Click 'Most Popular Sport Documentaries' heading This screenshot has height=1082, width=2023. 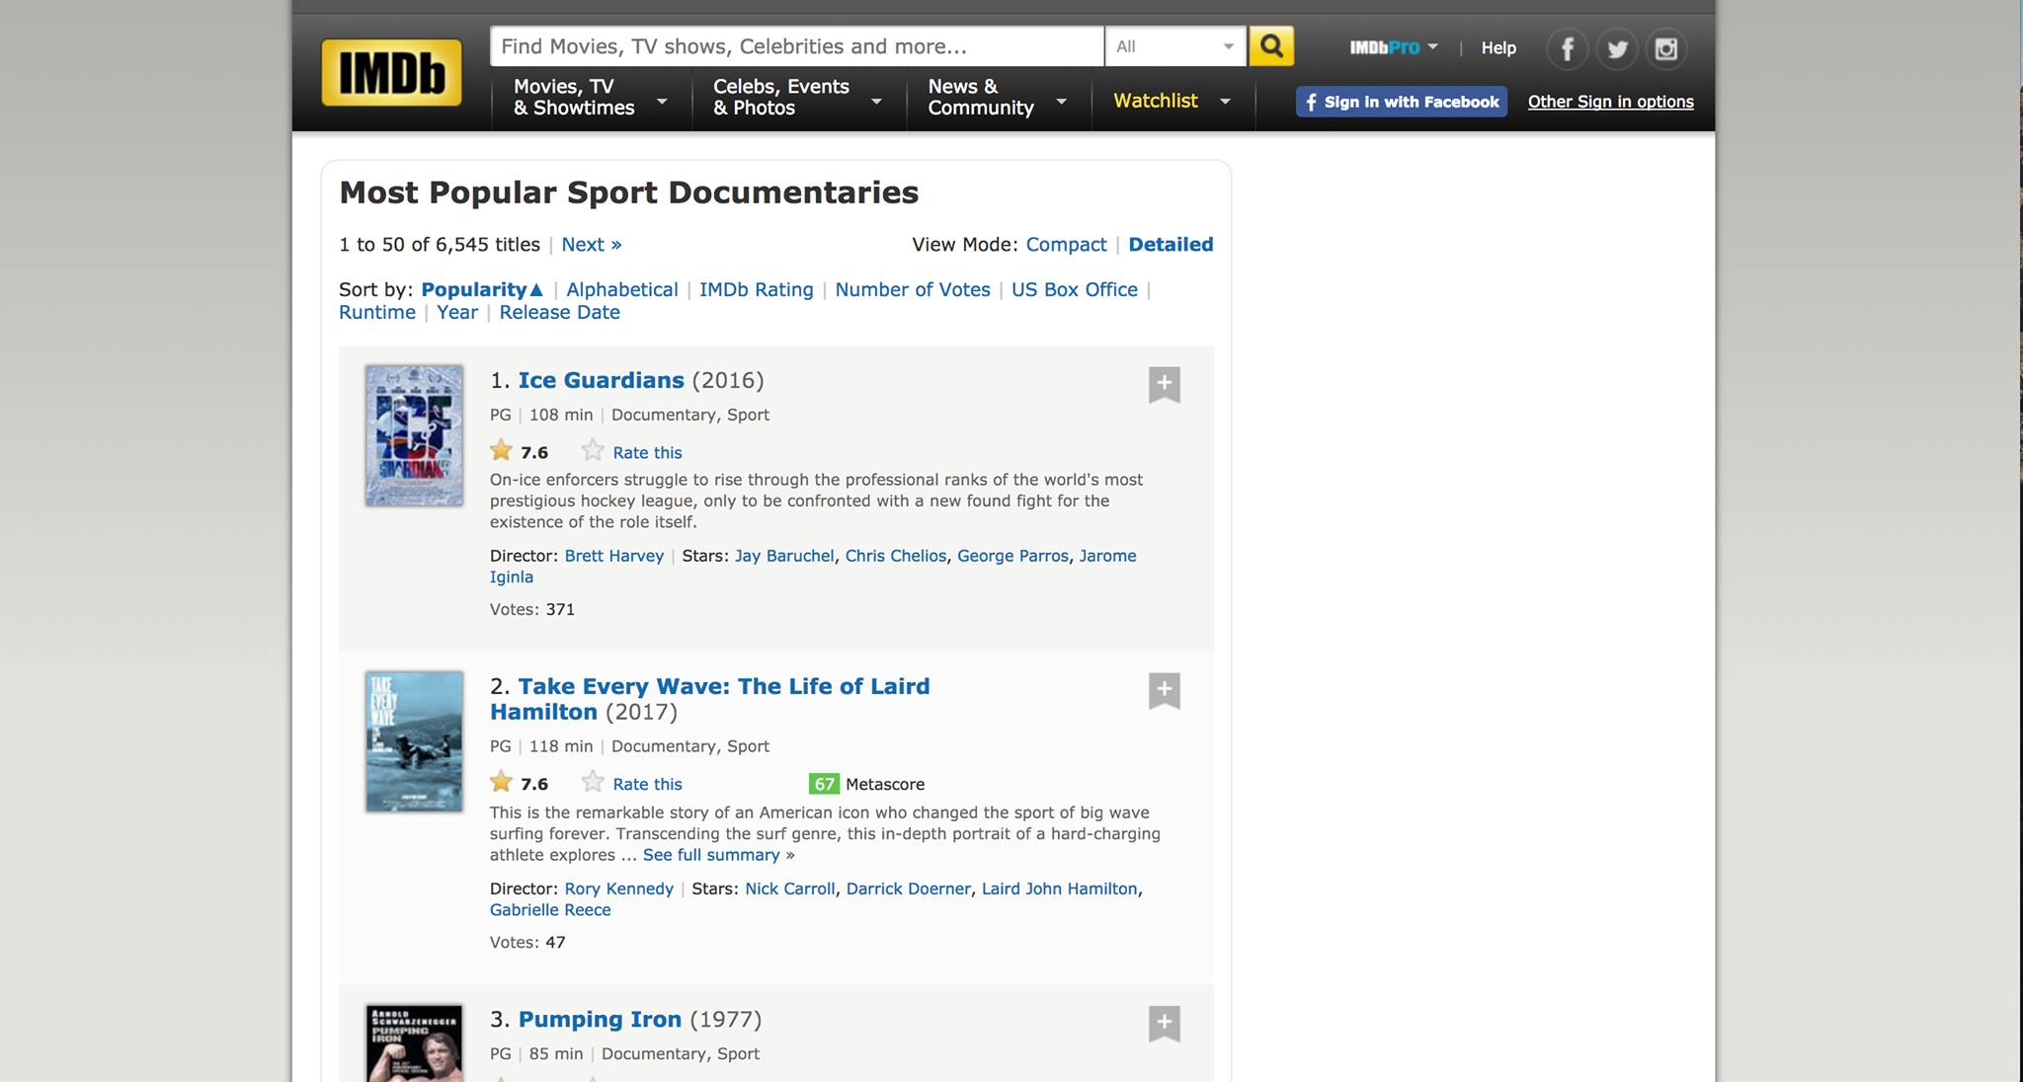point(629,193)
